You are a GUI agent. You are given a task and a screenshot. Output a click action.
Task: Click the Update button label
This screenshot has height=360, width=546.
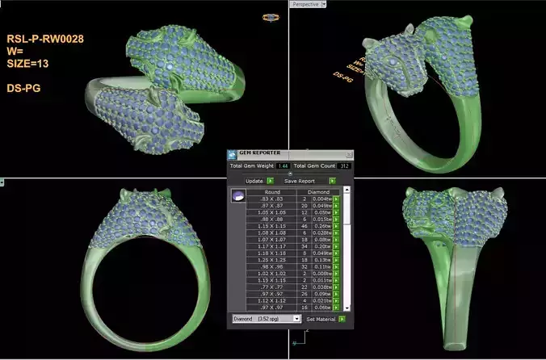[254, 181]
